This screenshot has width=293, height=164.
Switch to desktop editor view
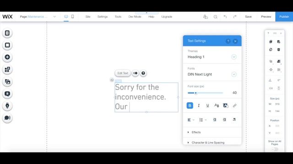(66, 16)
